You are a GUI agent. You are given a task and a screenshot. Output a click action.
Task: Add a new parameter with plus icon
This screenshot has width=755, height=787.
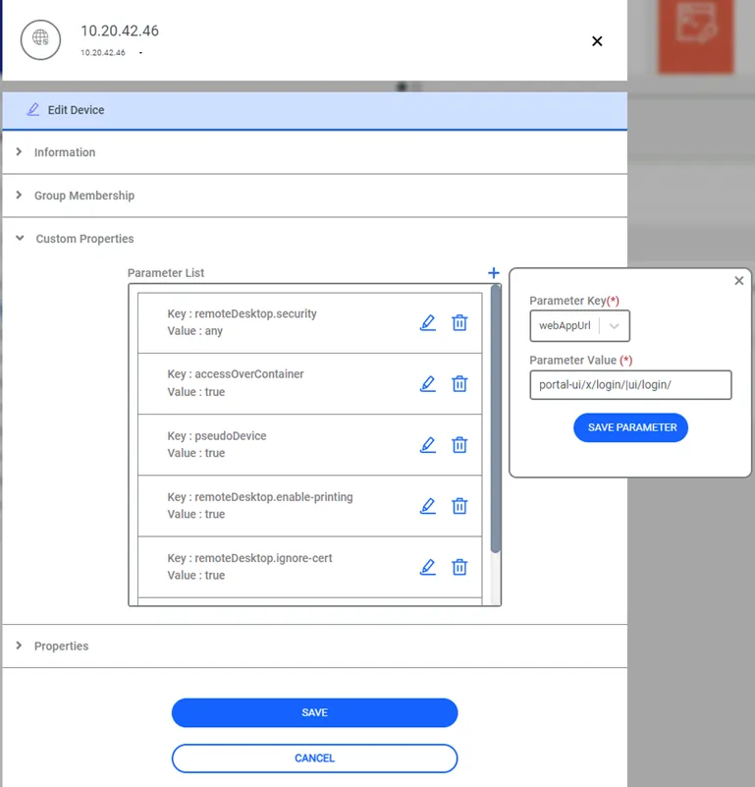[494, 272]
